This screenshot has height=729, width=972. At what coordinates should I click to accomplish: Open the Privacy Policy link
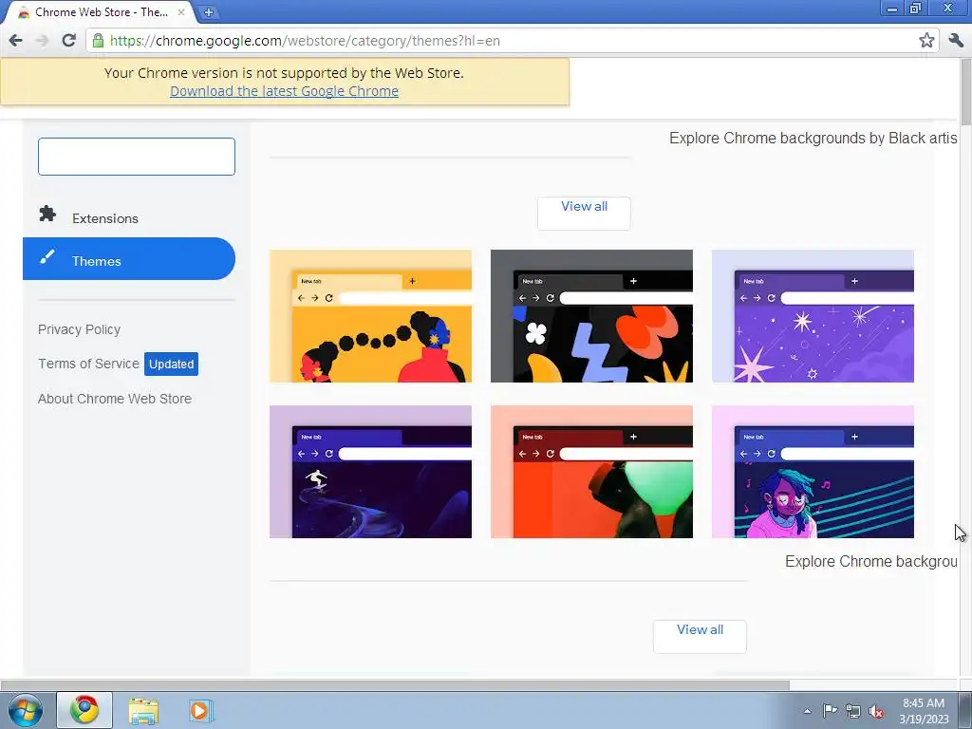80,329
